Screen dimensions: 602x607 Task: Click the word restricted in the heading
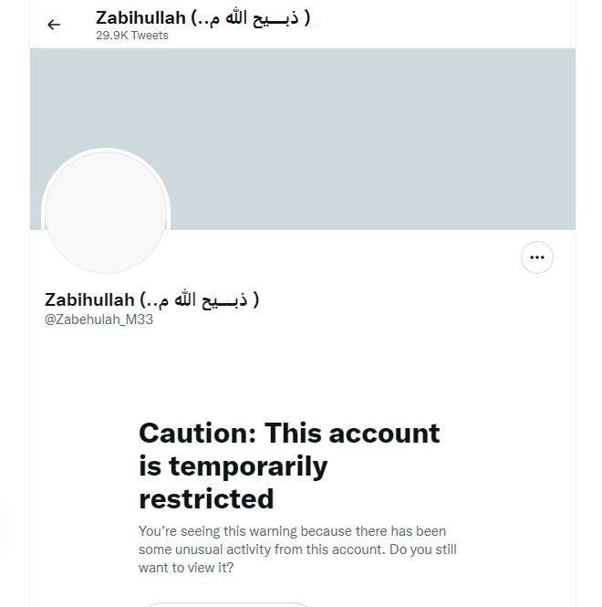206,498
